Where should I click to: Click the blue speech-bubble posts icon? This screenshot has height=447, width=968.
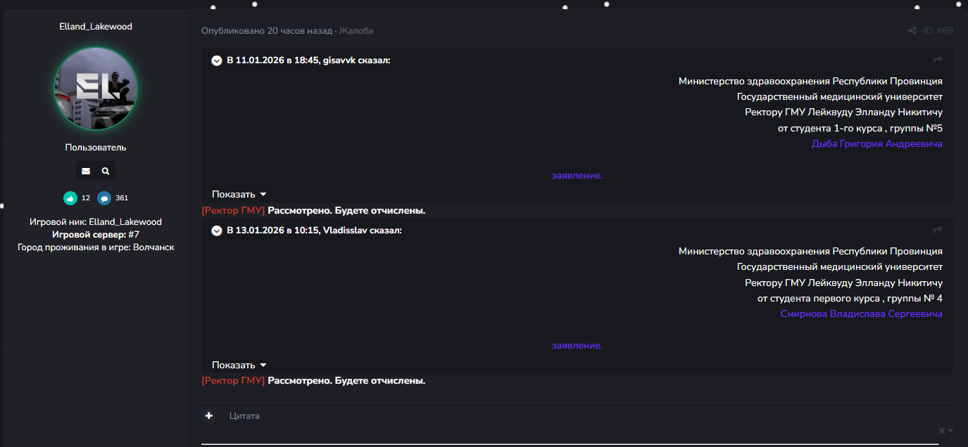104,198
